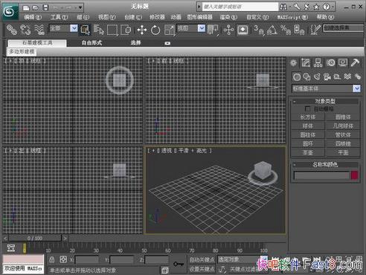The height and width of the screenshot is (275, 366).
Task: Open the 工具(T) menu
Action: pos(60,17)
